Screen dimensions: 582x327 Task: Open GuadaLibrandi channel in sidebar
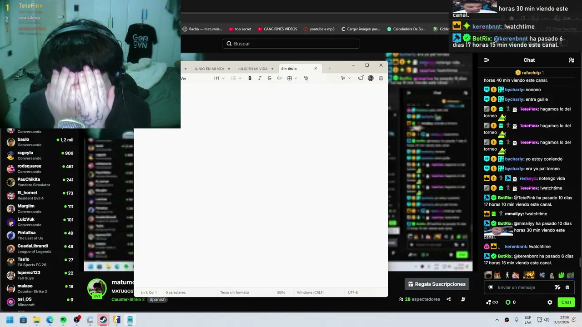tap(40, 249)
